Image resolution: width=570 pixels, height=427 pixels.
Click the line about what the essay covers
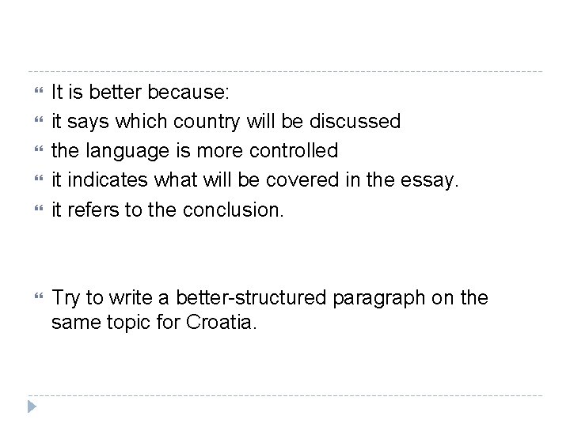pyautogui.click(x=255, y=180)
